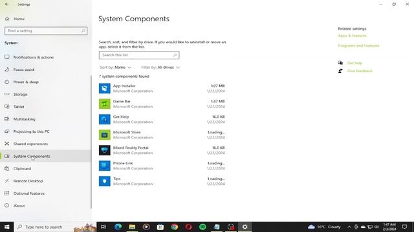Open Focus assist settings
This screenshot has height=232, width=414.
tap(24, 70)
